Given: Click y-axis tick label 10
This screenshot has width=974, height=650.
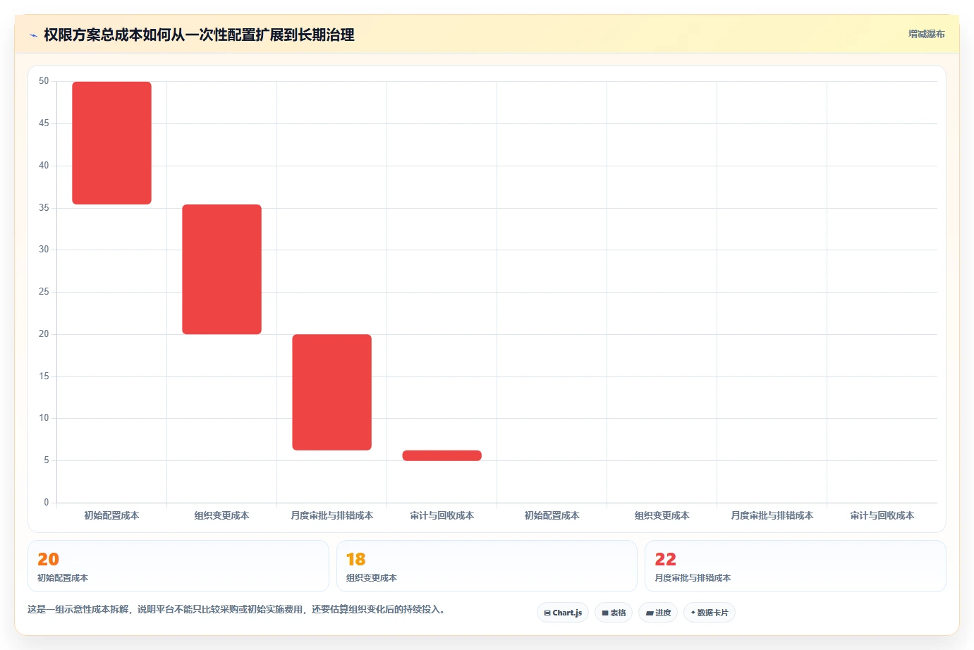Looking at the screenshot, I should (x=44, y=418).
